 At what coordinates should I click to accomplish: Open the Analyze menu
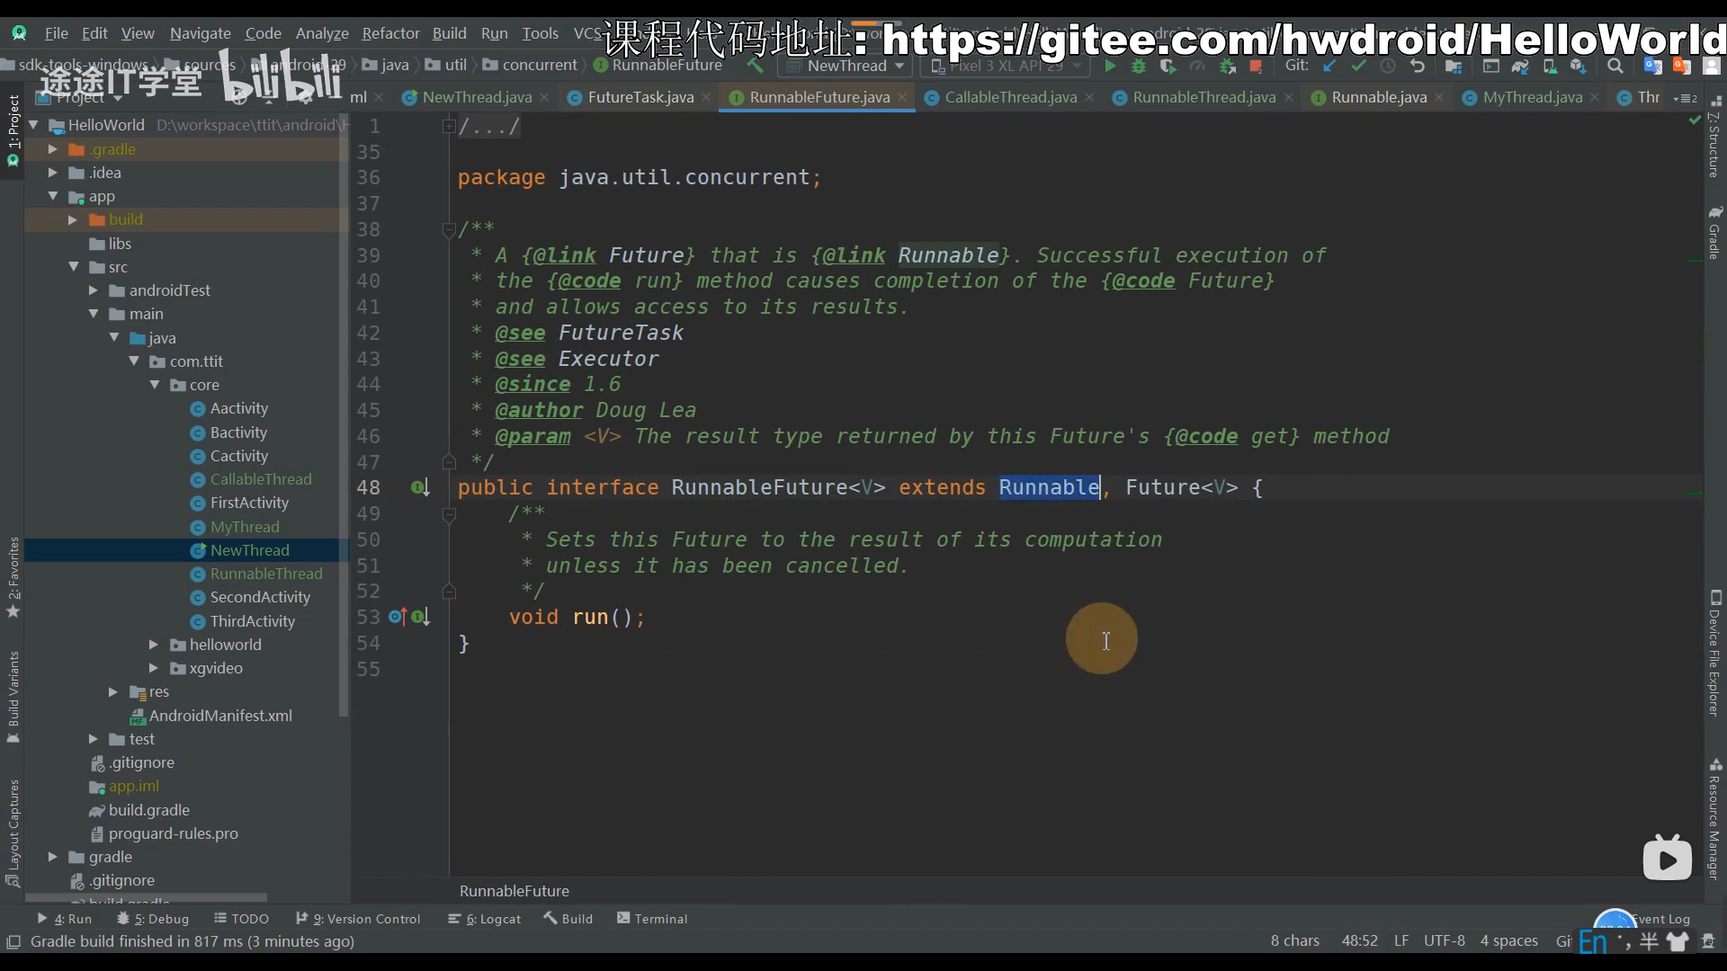[x=322, y=33]
